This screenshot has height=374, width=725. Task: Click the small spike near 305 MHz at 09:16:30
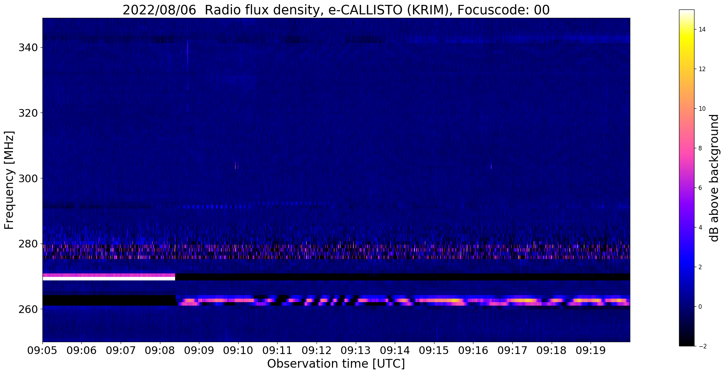491,165
